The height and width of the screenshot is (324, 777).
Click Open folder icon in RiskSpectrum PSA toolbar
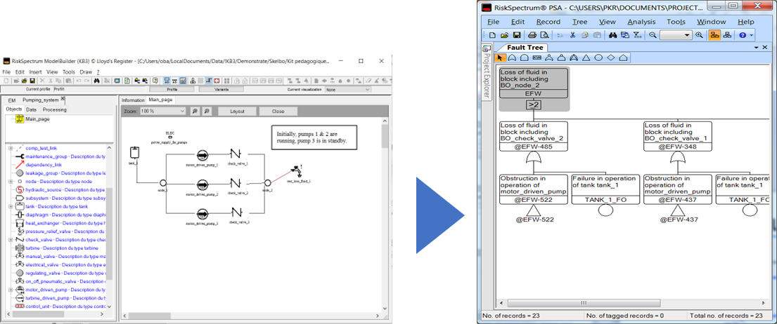(x=504, y=35)
